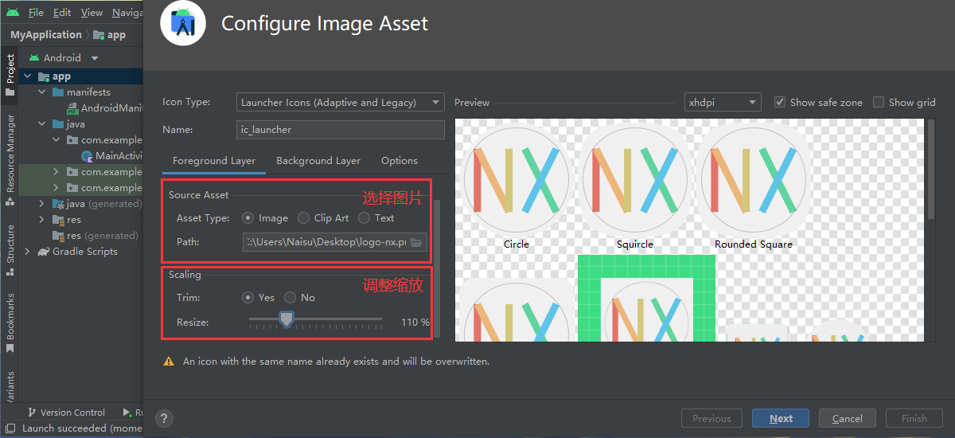Collapse the app module node

coord(28,76)
